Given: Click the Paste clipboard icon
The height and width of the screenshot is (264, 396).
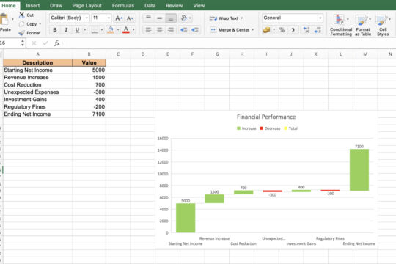Looking at the screenshot, I should (4, 20).
